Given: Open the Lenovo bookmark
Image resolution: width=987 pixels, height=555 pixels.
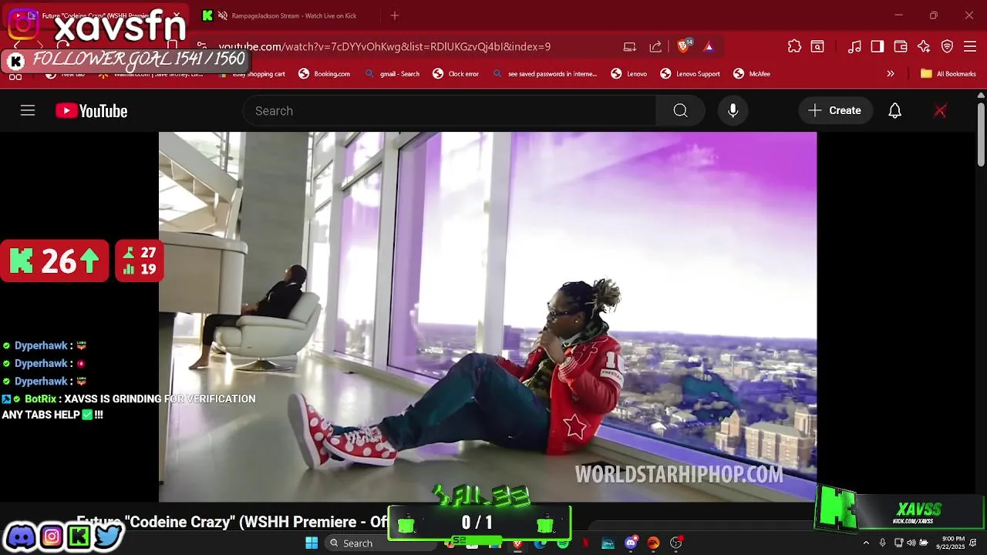Looking at the screenshot, I should [x=629, y=74].
